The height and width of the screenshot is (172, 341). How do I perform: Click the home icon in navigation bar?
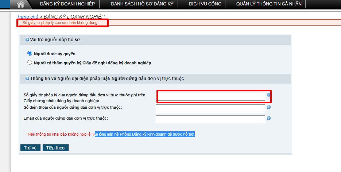click(21, 4)
